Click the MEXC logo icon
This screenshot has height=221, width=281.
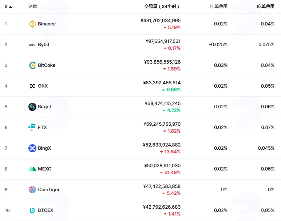pyautogui.click(x=32, y=169)
